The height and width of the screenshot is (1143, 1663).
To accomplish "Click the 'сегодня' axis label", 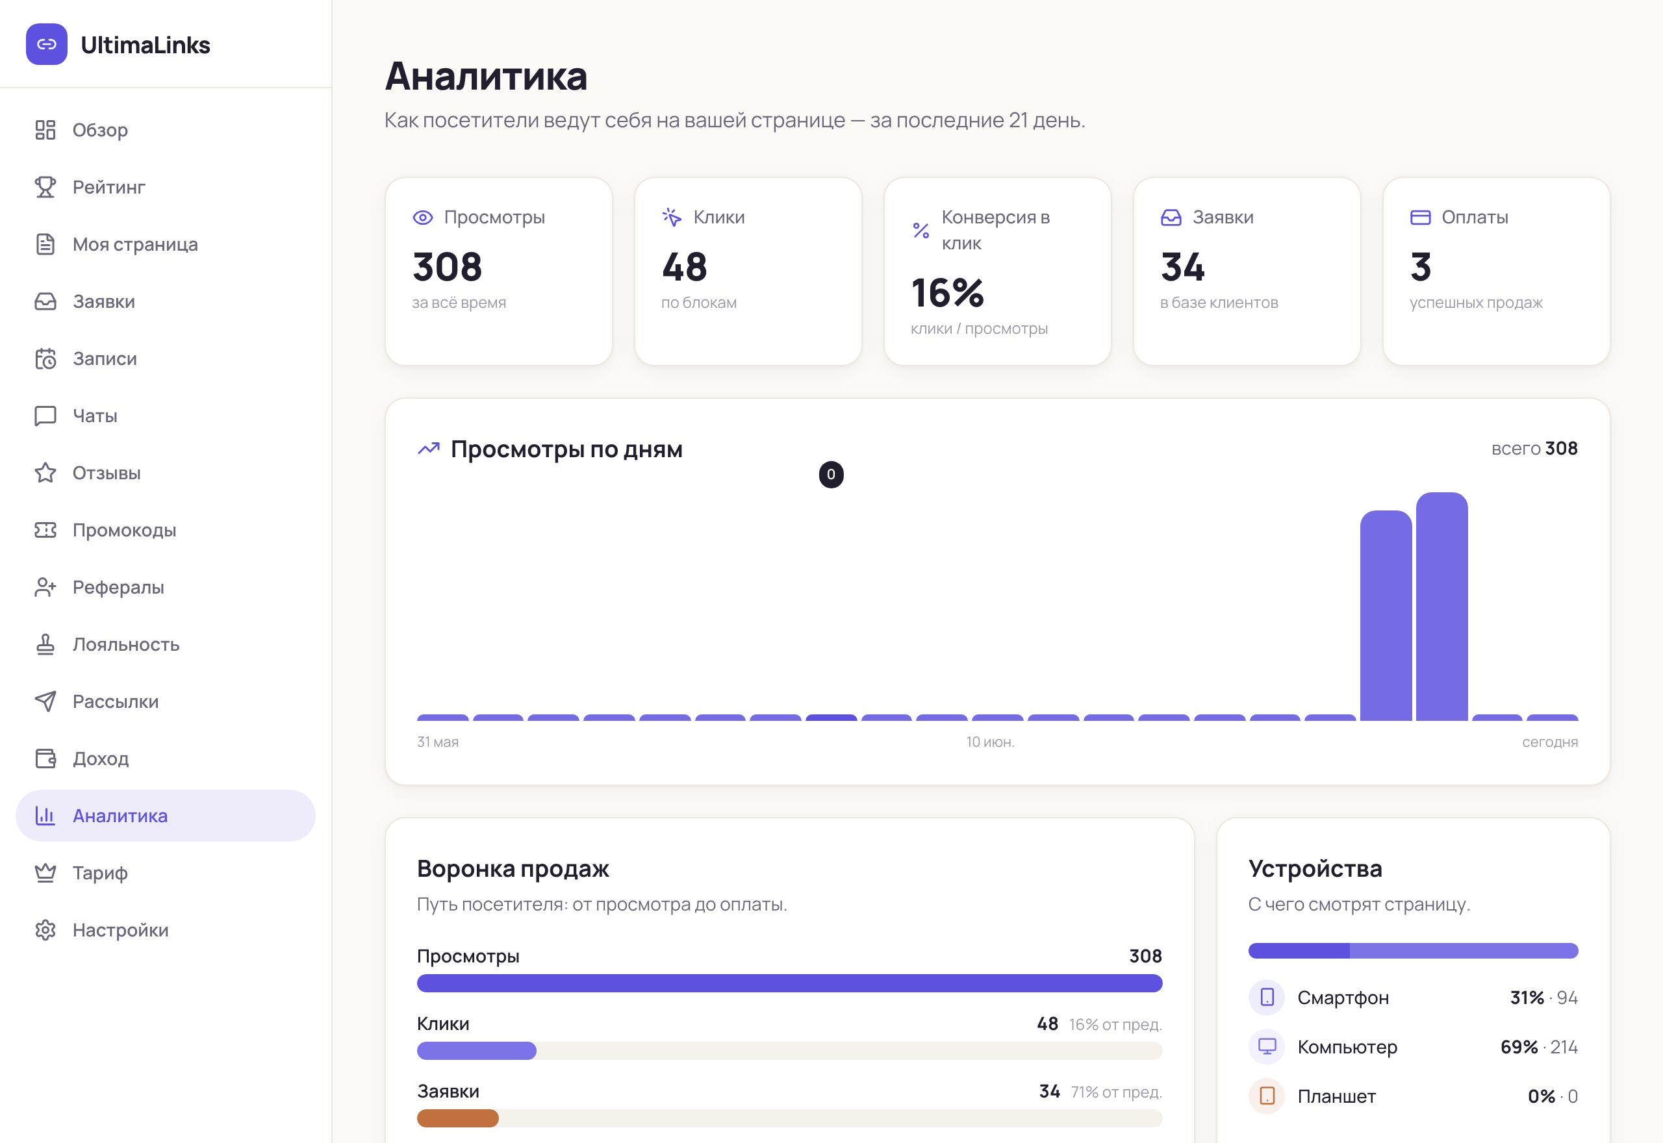I will point(1550,742).
